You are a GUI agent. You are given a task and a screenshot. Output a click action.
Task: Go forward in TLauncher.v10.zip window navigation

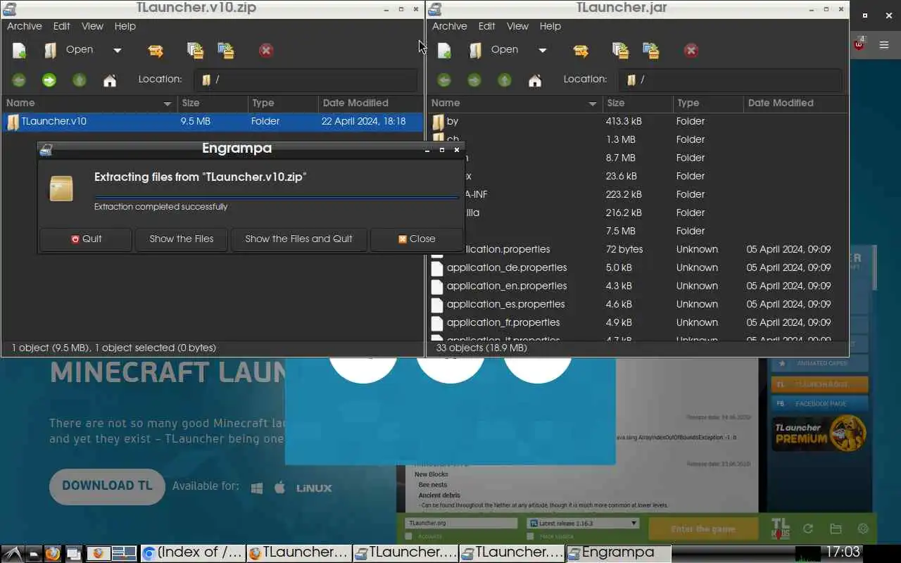pyautogui.click(x=49, y=80)
